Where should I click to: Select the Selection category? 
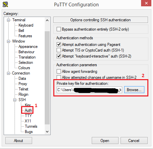(26, 63)
